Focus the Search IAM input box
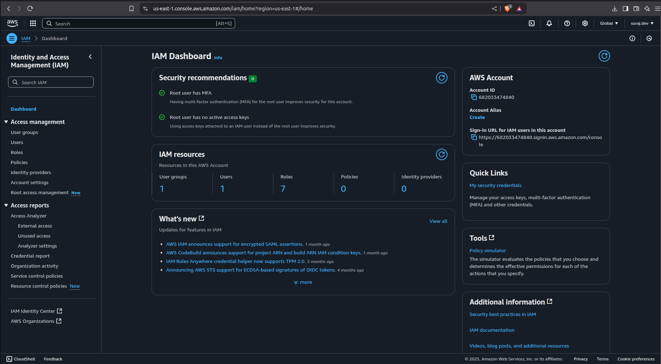This screenshot has width=661, height=364. [51, 82]
